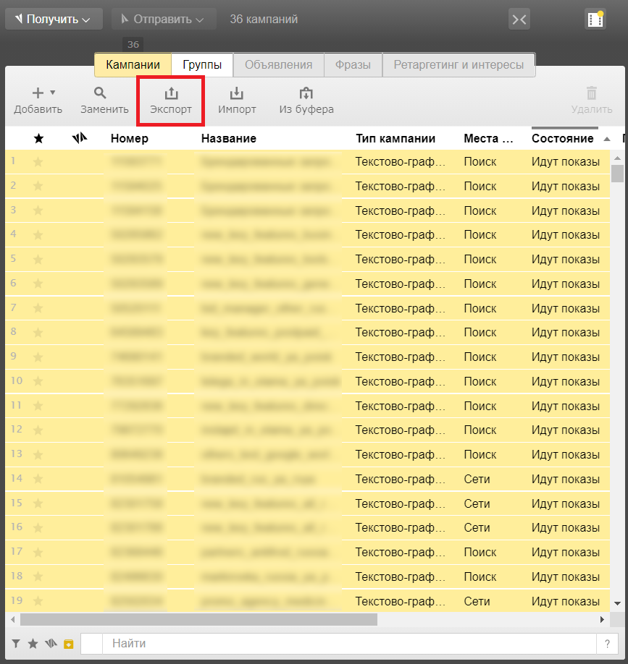
Task: Switch to the Группы tab
Action: point(202,64)
